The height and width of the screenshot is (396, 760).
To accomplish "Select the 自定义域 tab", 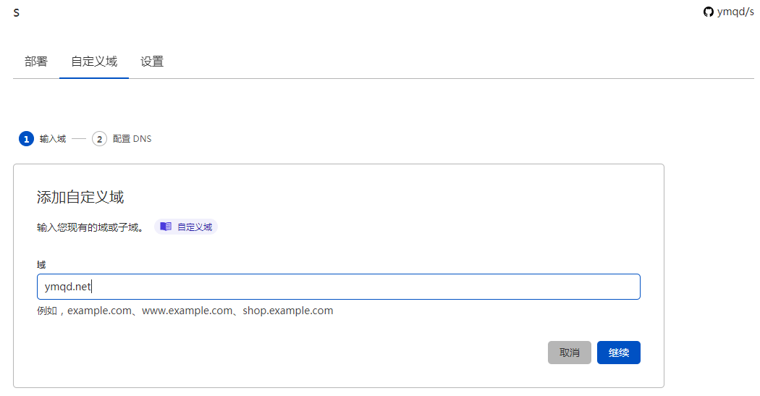I will [x=94, y=62].
